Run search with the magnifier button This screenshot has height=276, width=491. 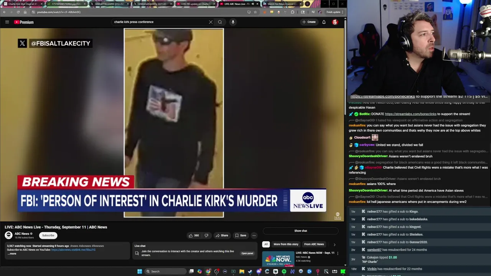point(220,22)
